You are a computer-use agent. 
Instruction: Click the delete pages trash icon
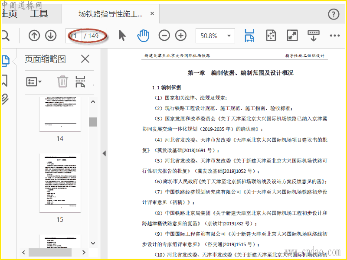62,81
